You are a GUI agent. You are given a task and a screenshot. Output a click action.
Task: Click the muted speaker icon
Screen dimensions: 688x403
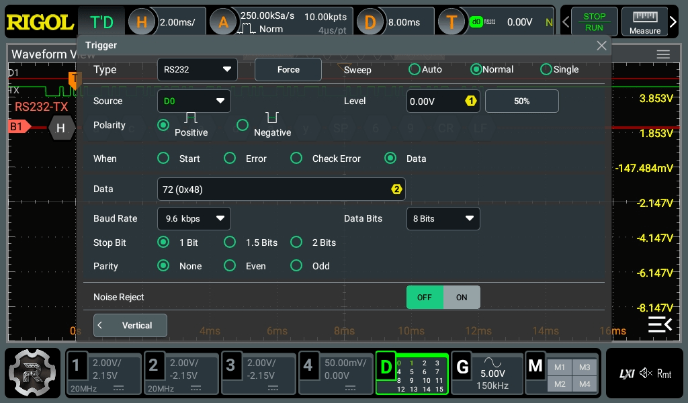(645, 373)
